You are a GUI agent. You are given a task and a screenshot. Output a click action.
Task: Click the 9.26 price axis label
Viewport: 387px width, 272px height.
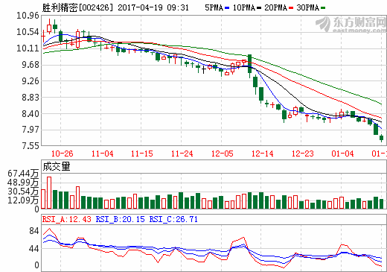(31, 81)
